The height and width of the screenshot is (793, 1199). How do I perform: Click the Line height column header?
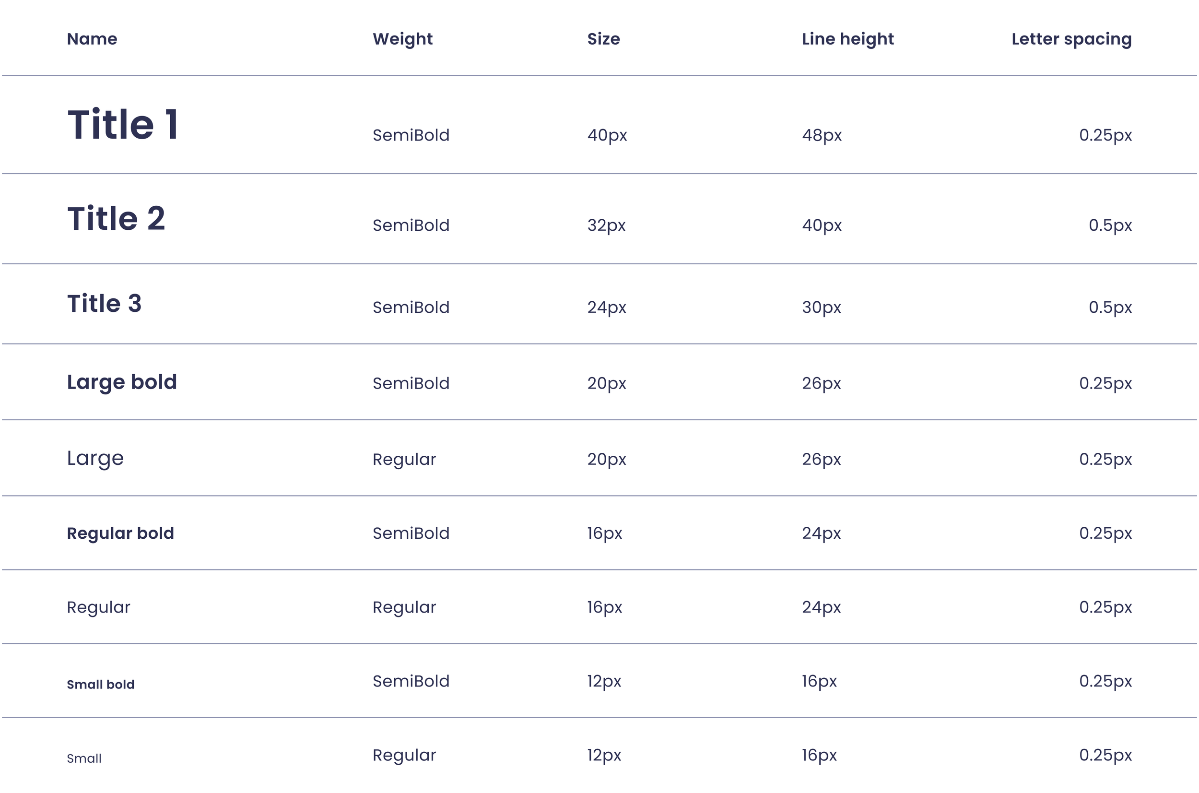847,39
